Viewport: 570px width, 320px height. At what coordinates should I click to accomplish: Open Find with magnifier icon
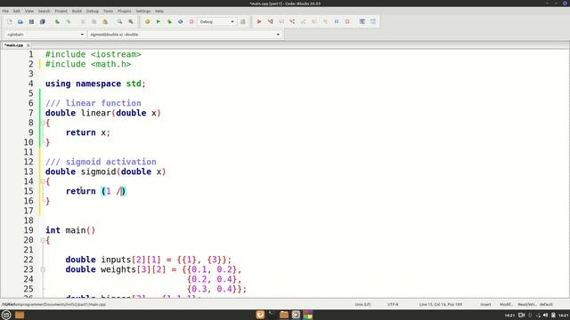coord(119,21)
